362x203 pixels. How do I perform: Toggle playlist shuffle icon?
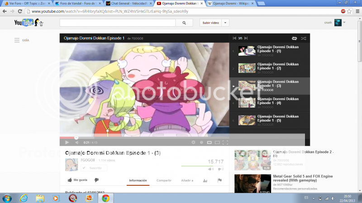(303, 38)
